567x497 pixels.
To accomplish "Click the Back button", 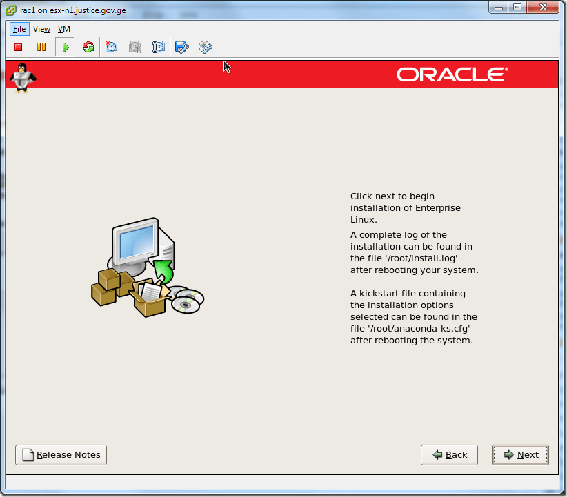I will point(449,454).
